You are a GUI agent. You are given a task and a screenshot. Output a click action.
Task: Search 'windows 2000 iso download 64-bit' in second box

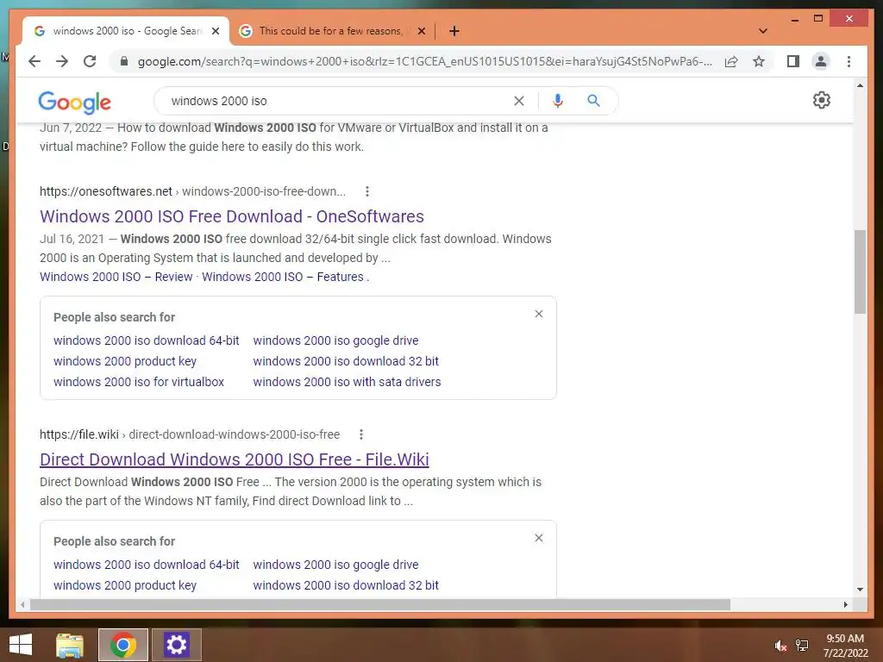[x=147, y=565]
